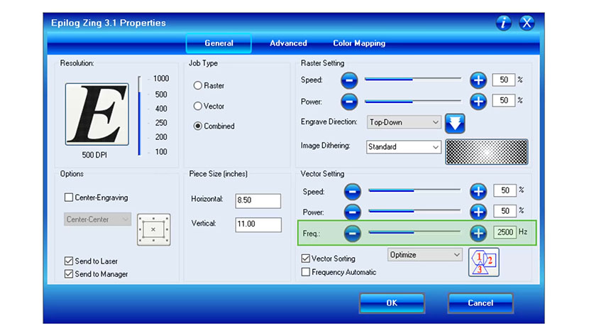Image resolution: width=589 pixels, height=336 pixels.
Task: Click the Horizontal piece size field
Action: (258, 201)
